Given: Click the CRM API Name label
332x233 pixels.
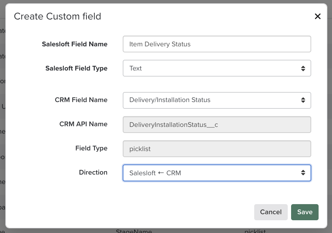Looking at the screenshot, I should coord(83,124).
